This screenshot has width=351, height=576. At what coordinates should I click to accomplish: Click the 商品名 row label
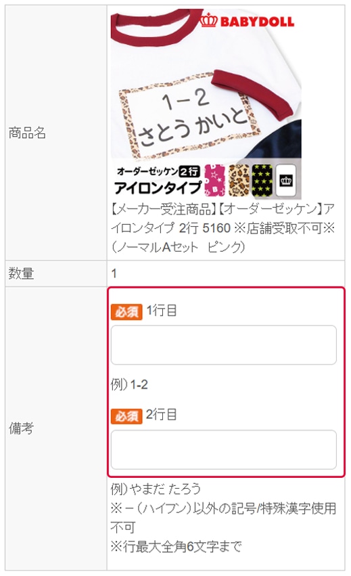click(x=27, y=133)
